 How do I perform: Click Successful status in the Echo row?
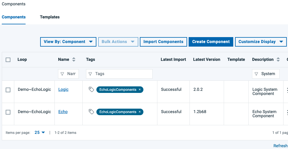point(171,112)
